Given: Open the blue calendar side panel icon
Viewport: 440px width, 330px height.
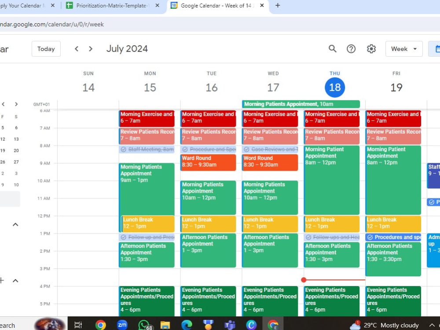Looking at the screenshot, I should tap(436, 49).
